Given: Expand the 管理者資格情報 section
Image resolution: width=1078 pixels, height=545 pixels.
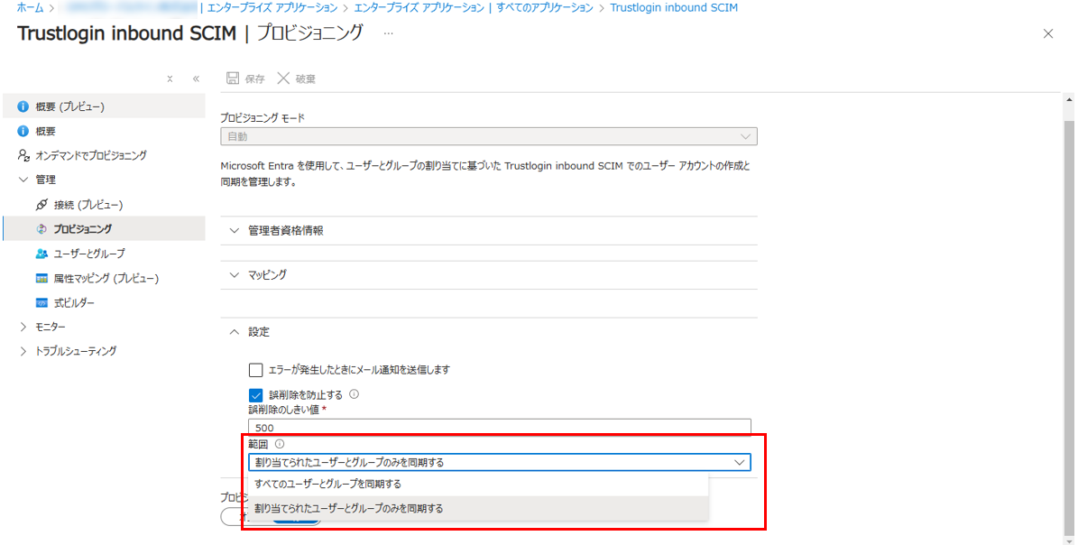Looking at the screenshot, I should (489, 231).
